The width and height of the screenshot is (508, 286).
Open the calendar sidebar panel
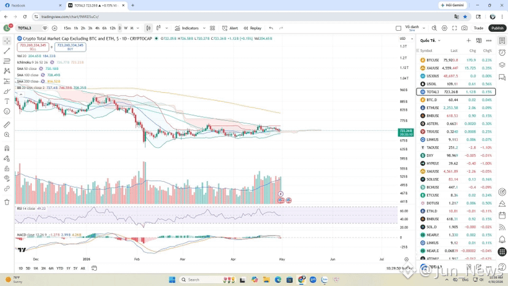[502, 215]
